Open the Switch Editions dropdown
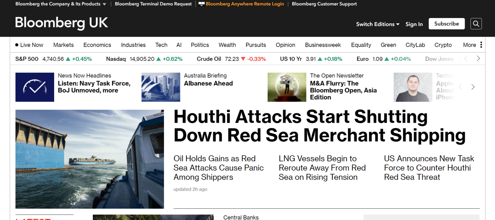Screen dimensions: 495x220 377,24
